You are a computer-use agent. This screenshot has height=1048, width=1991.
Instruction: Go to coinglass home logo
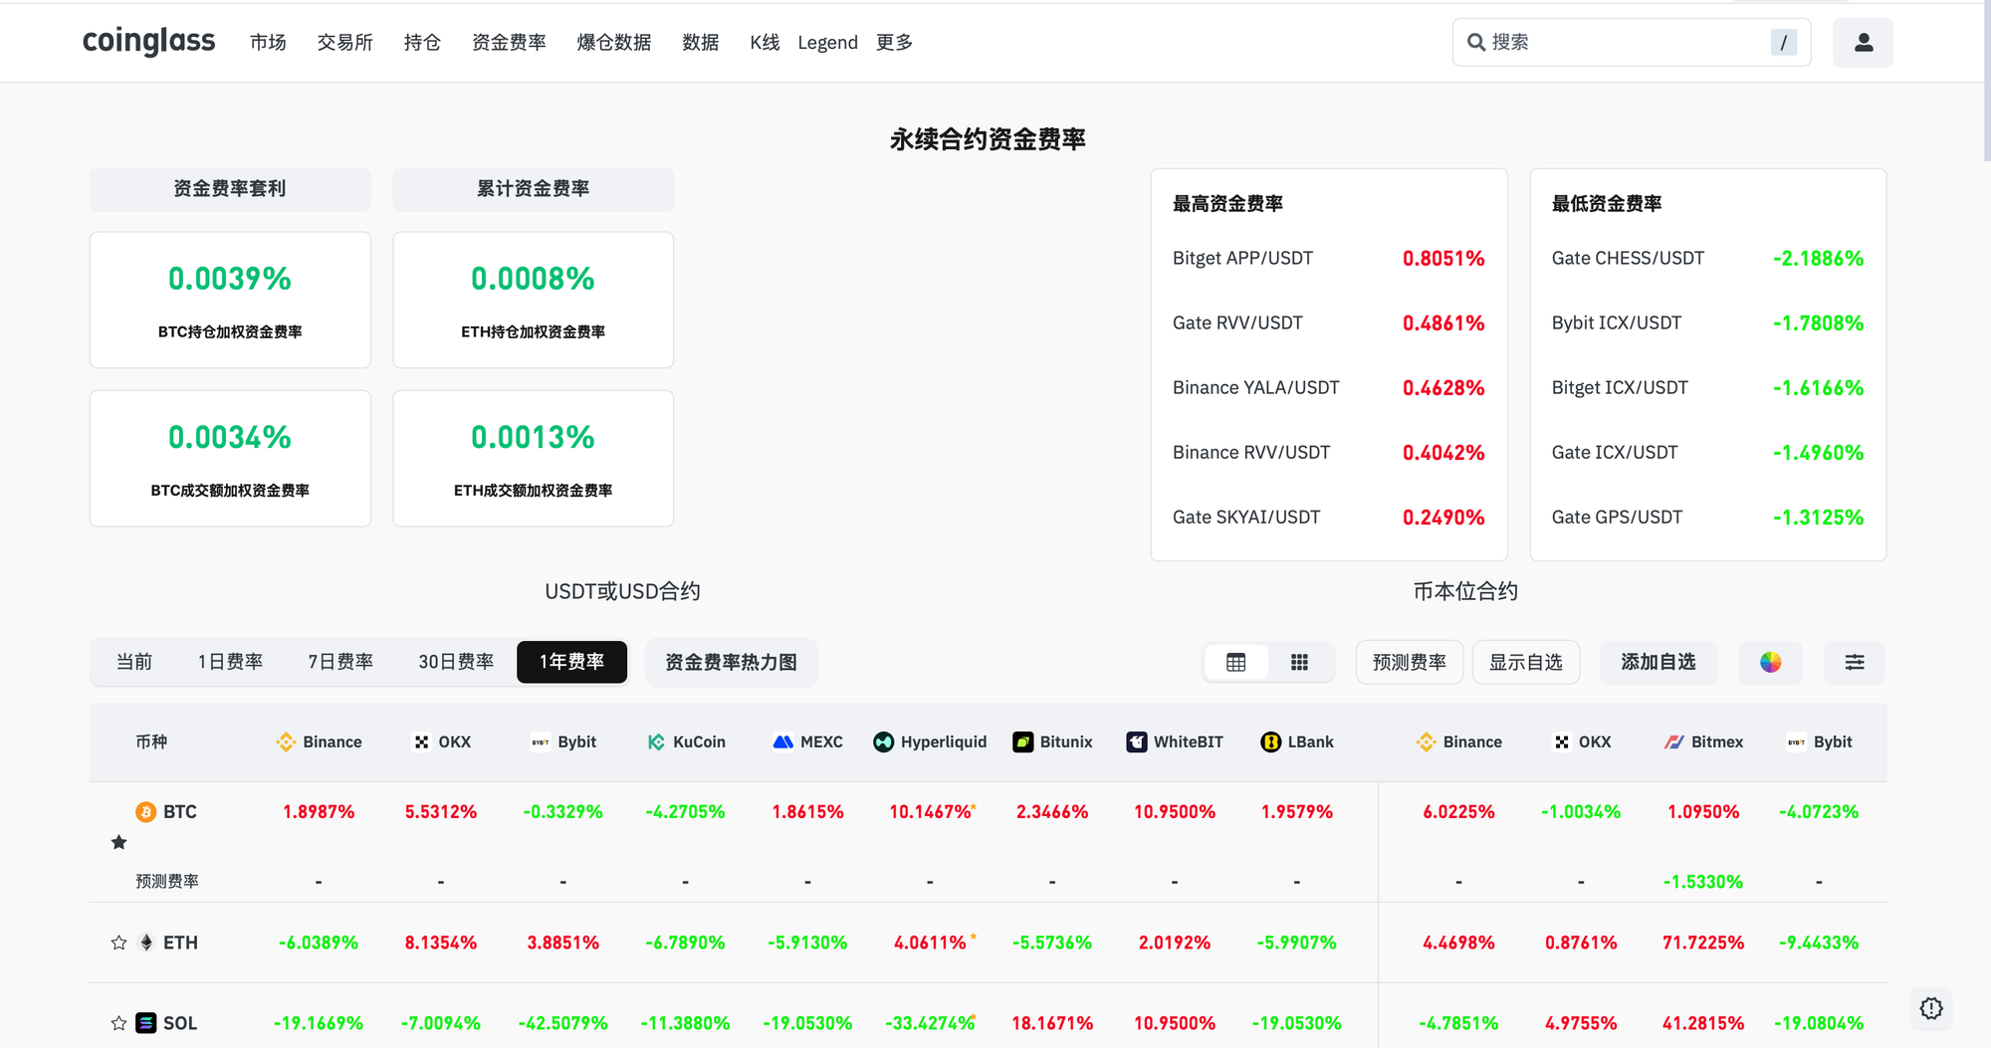(148, 41)
